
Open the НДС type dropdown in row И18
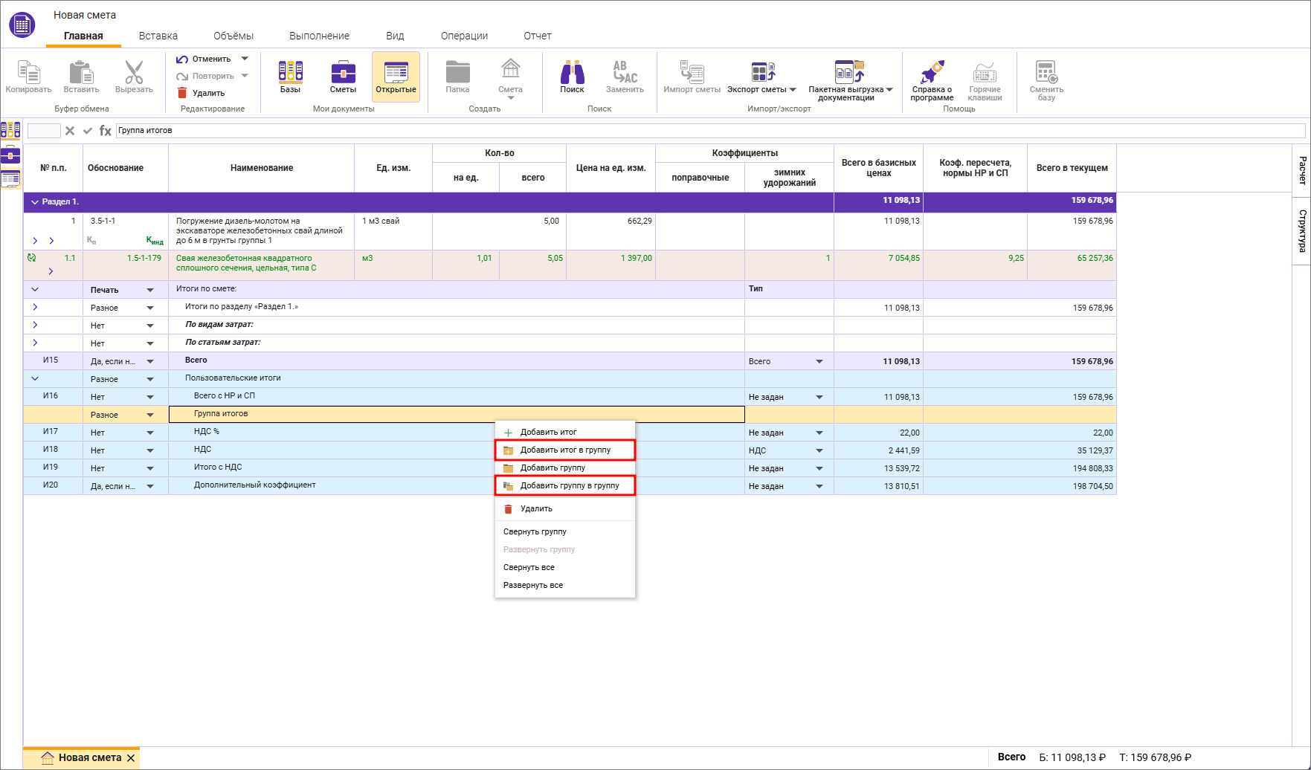pyautogui.click(x=819, y=450)
